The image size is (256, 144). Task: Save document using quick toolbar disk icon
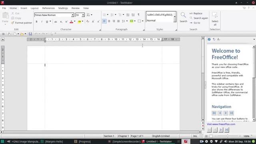(x=30, y=34)
